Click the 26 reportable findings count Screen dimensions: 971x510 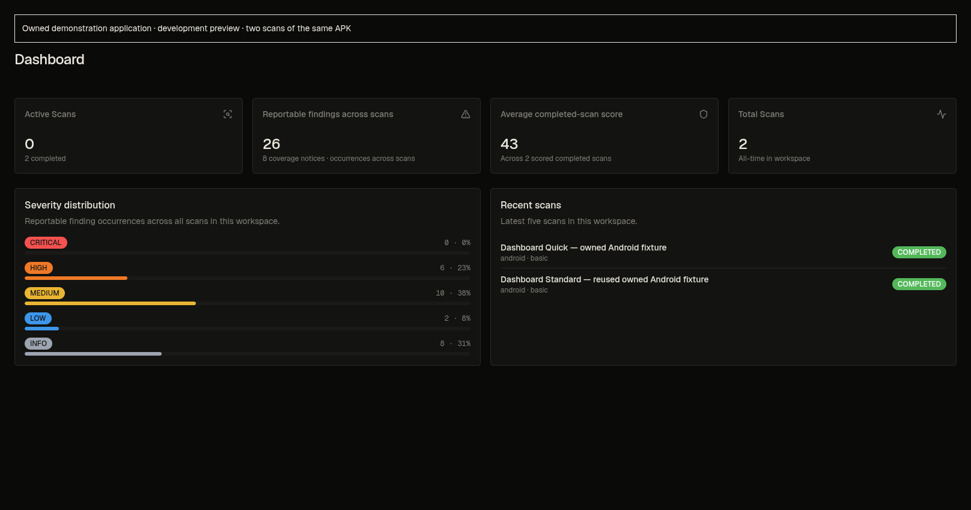click(x=271, y=144)
